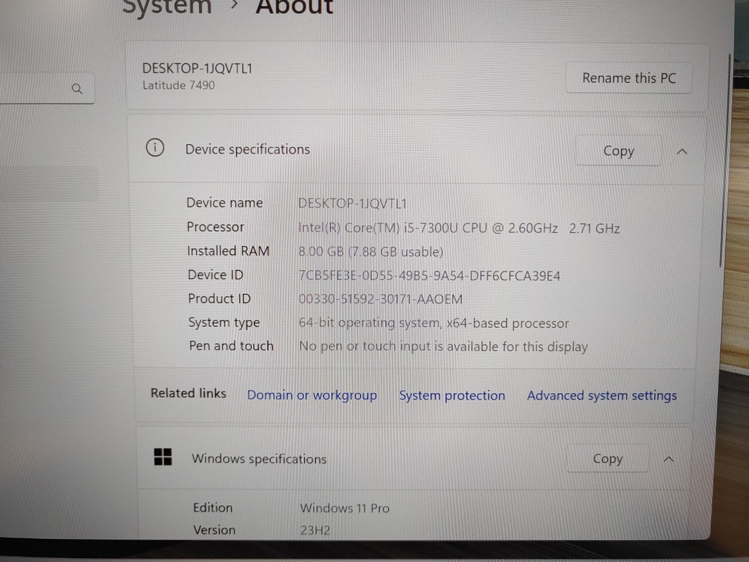The height and width of the screenshot is (562, 749).
Task: Click the Latitude 7490 model label
Action: pos(179,85)
